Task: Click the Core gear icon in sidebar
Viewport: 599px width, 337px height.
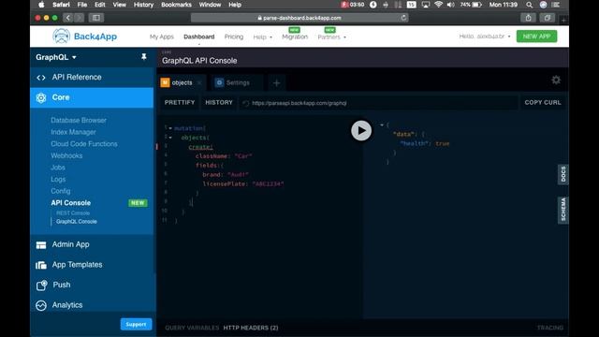Action: point(41,97)
